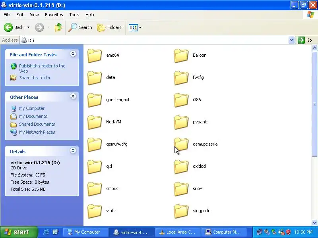Switch to Local Area Connection taskbar button
This screenshot has height=238, width=318.
coord(178,232)
